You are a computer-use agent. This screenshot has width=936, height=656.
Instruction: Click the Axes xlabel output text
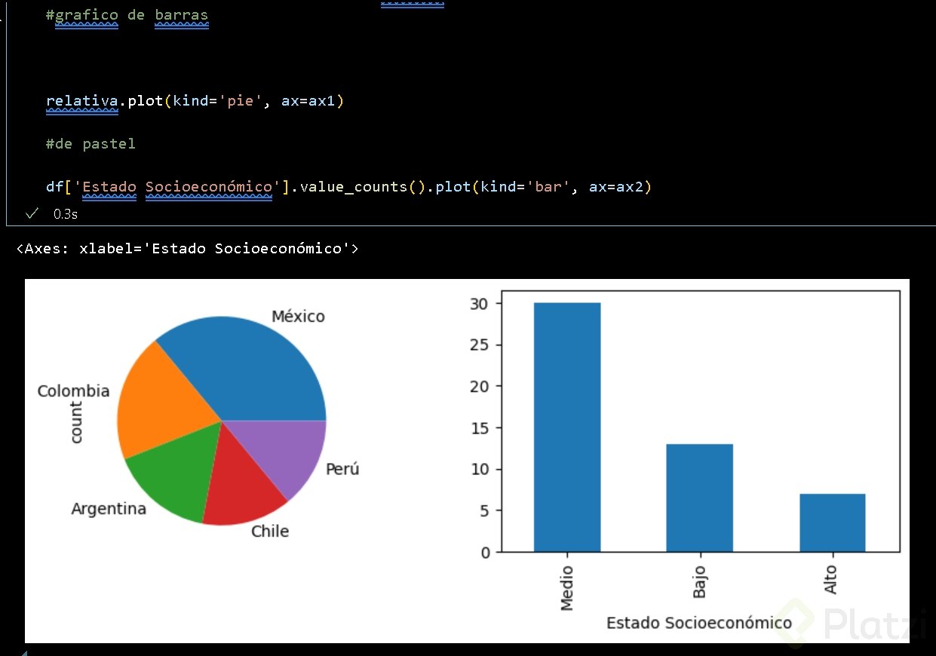tap(187, 248)
